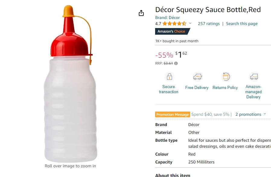Click the Returns Policy box icon
The image size is (271, 177).
click(x=226, y=77)
